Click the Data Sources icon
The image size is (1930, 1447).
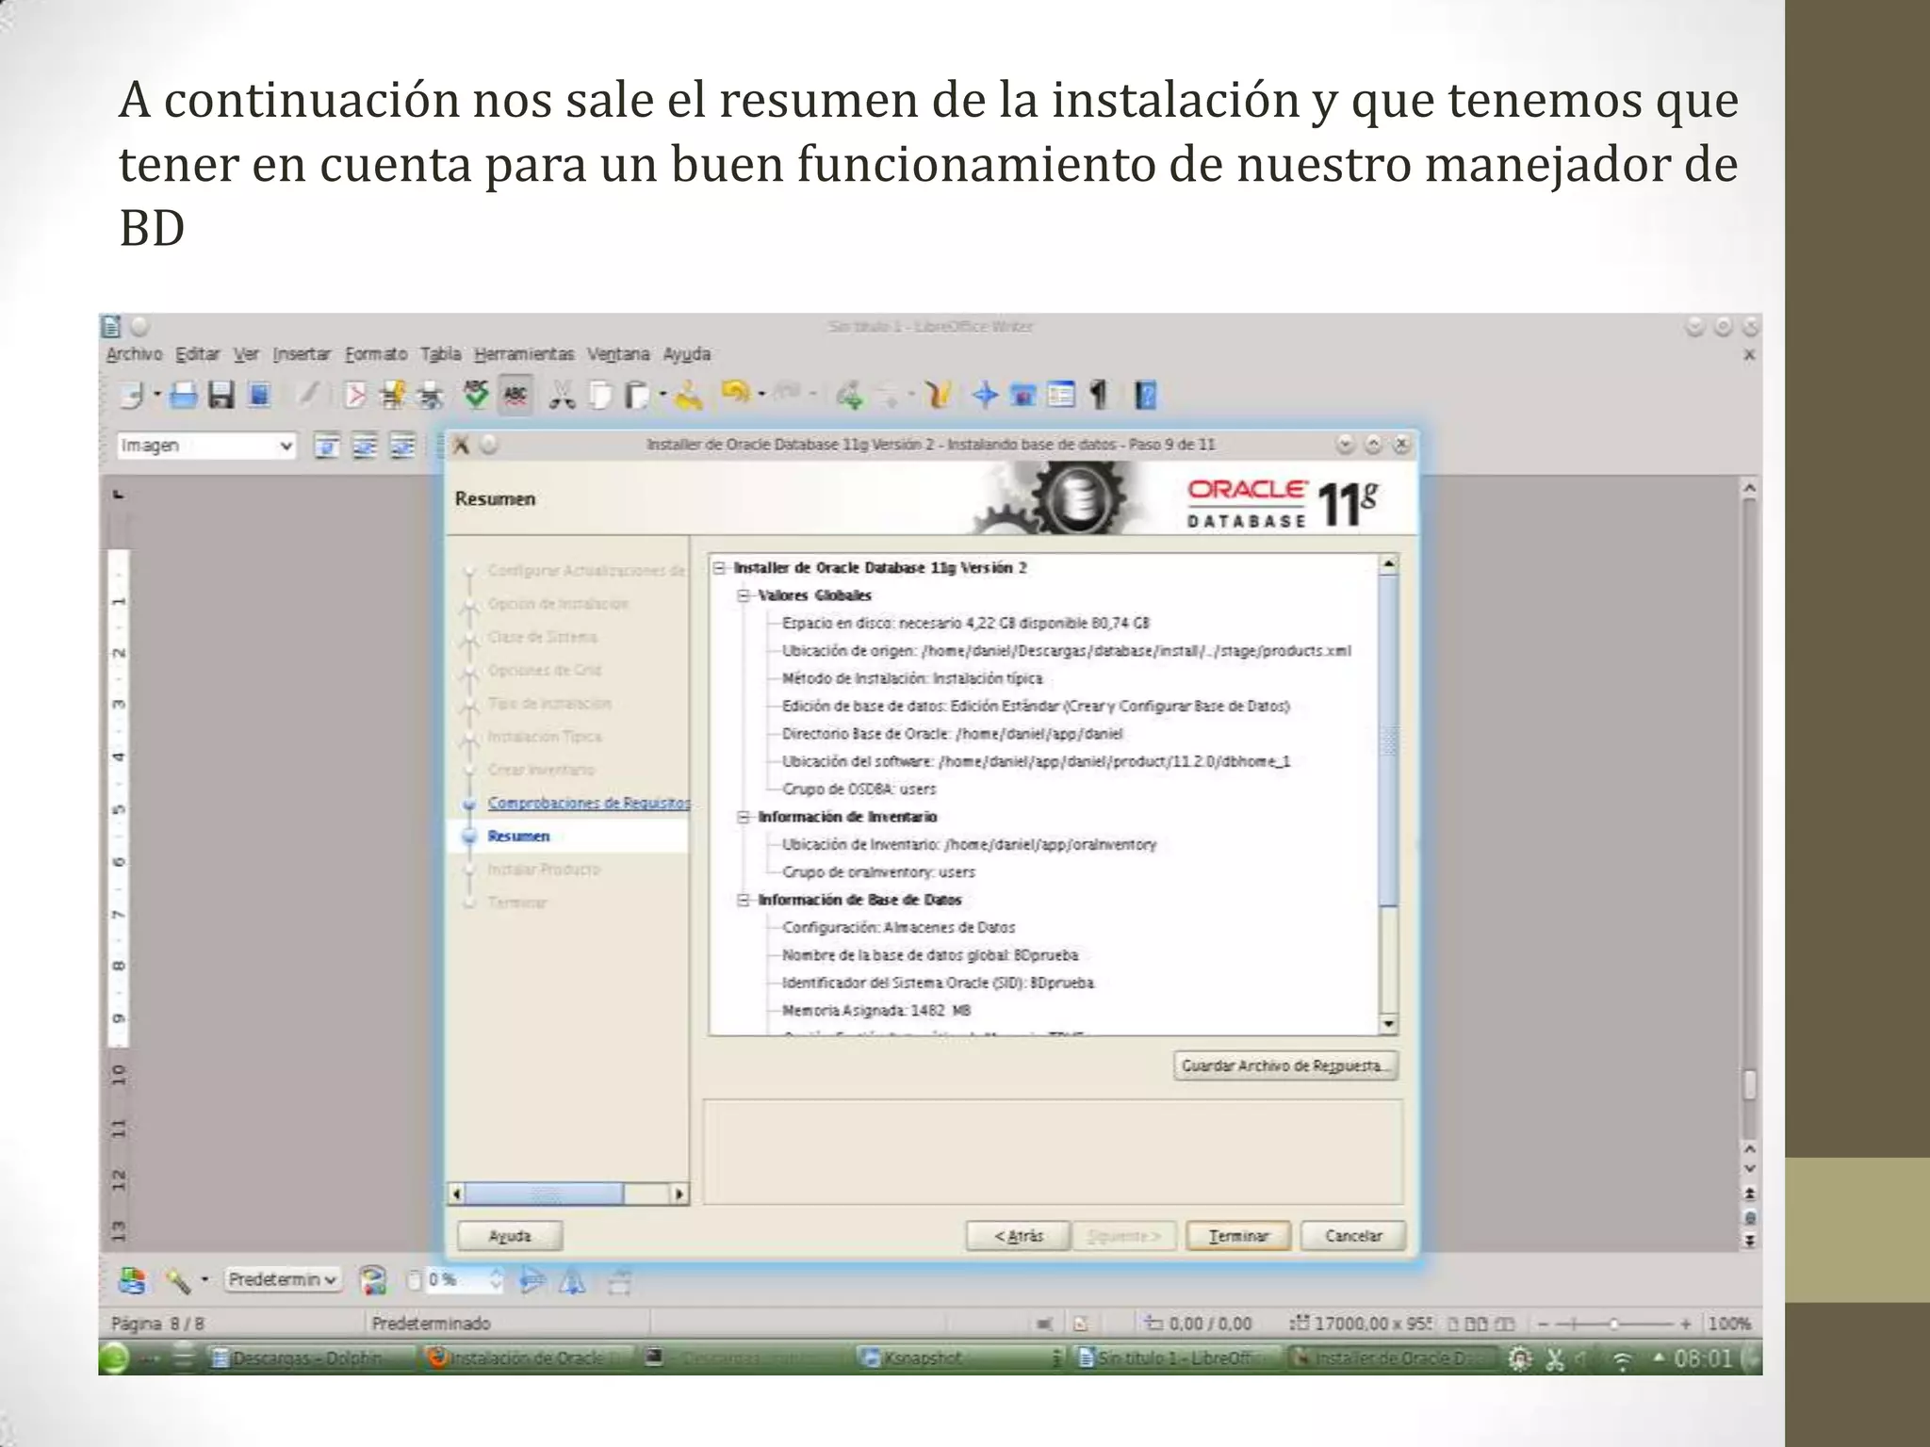pos(1061,395)
